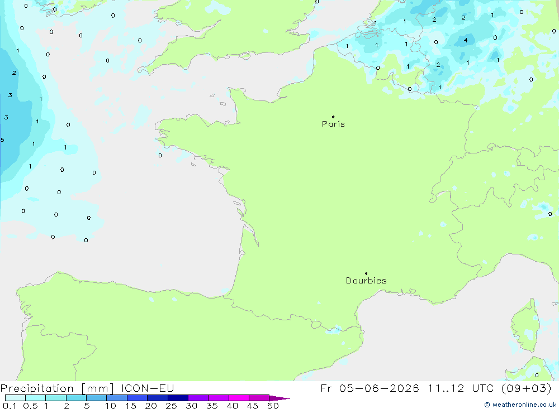The image size is (559, 409).
Task: Pick the 0.5–1 mm legend swatch
Action: [x=35, y=398]
